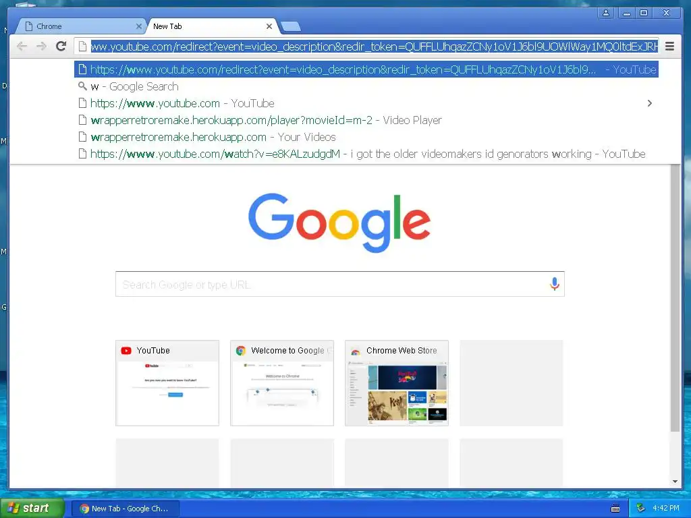Click the YouTube favicon on the tile
The width and height of the screenshot is (691, 518).
point(126,351)
